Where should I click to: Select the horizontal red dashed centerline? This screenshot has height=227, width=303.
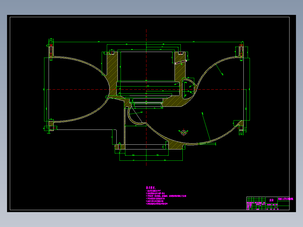pos(147,89)
